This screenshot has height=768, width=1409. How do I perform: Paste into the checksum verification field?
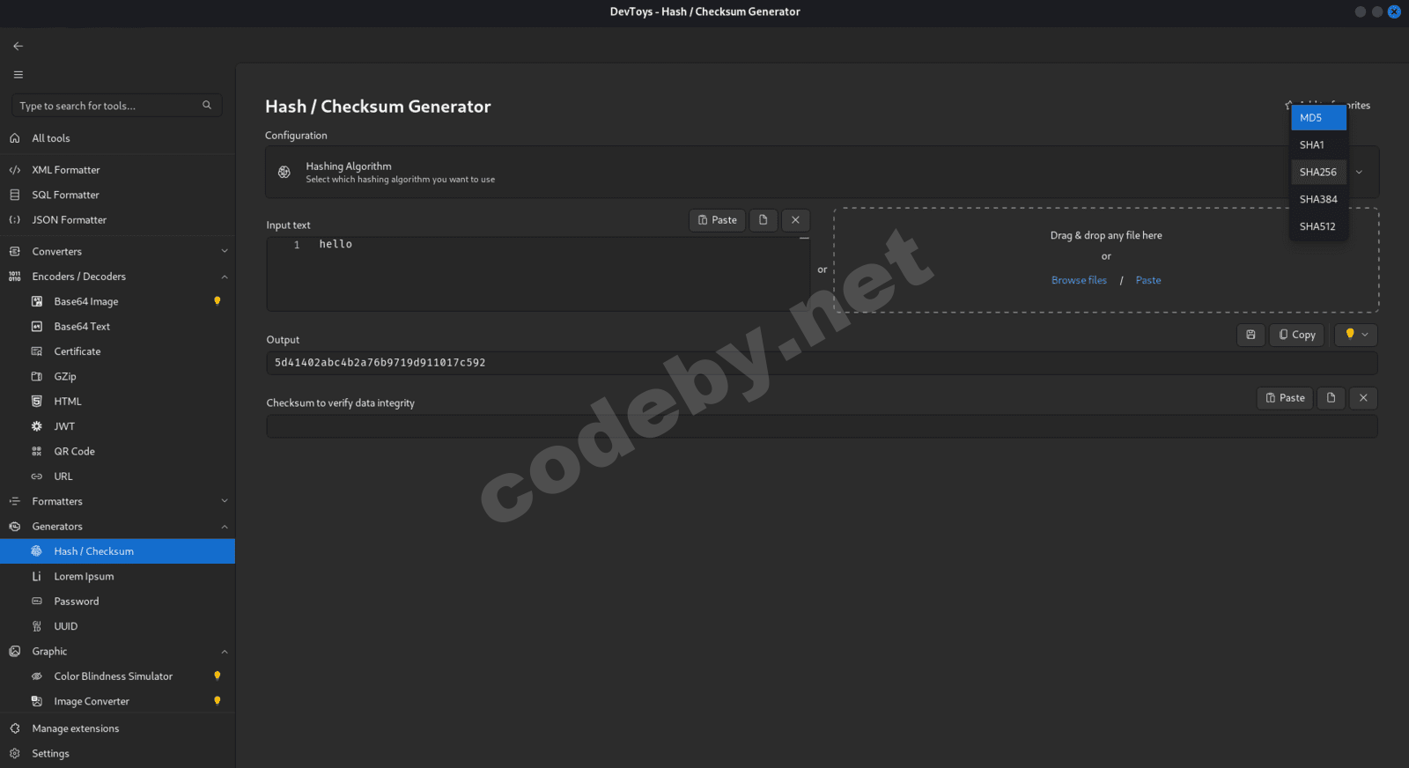pos(1285,398)
